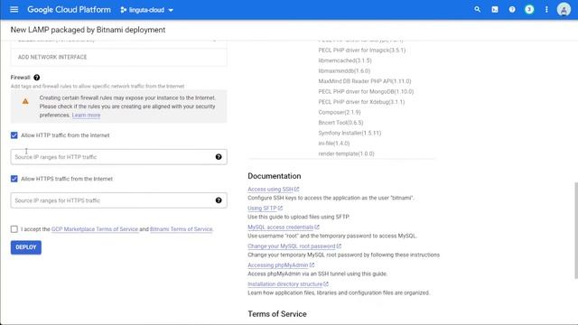
Task: Open the help question mark icon in header
Action: [x=512, y=10]
